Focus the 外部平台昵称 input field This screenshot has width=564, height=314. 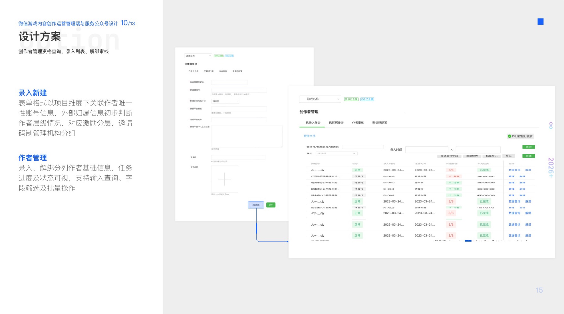point(239,120)
